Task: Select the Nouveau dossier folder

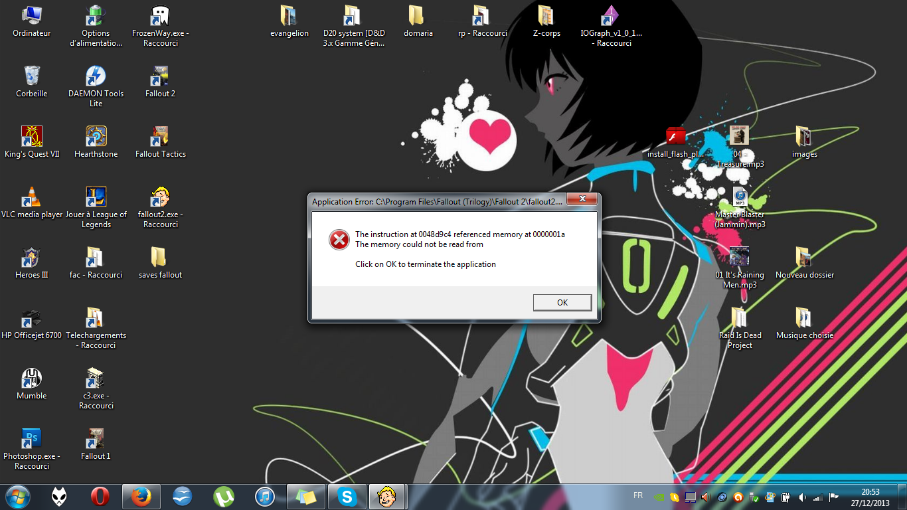Action: 805,264
